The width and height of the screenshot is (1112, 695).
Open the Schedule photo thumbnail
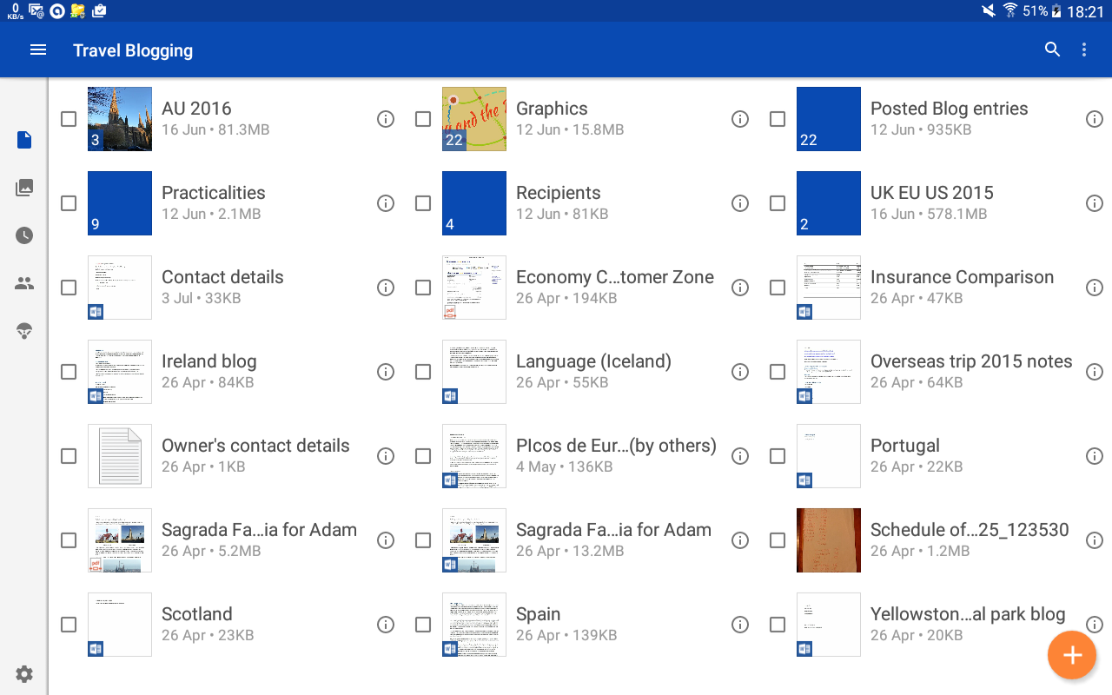829,540
